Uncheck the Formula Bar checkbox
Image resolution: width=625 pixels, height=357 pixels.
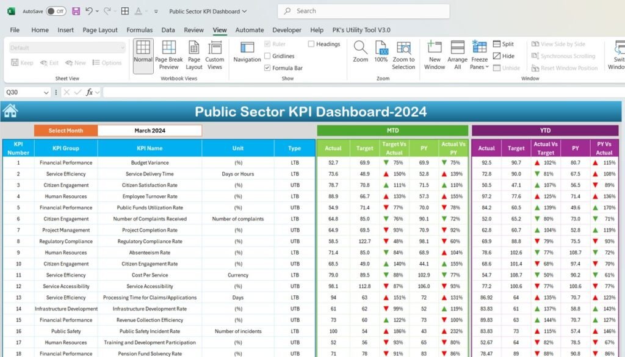[267, 68]
